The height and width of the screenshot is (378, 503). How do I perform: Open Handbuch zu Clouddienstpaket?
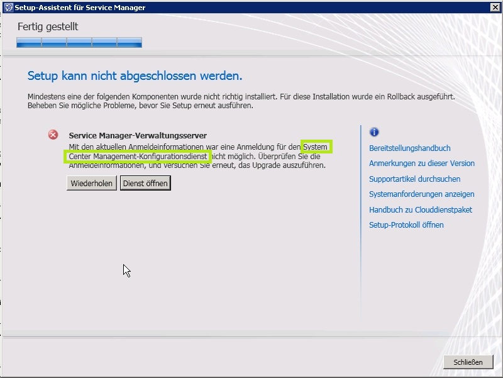pyautogui.click(x=420, y=210)
